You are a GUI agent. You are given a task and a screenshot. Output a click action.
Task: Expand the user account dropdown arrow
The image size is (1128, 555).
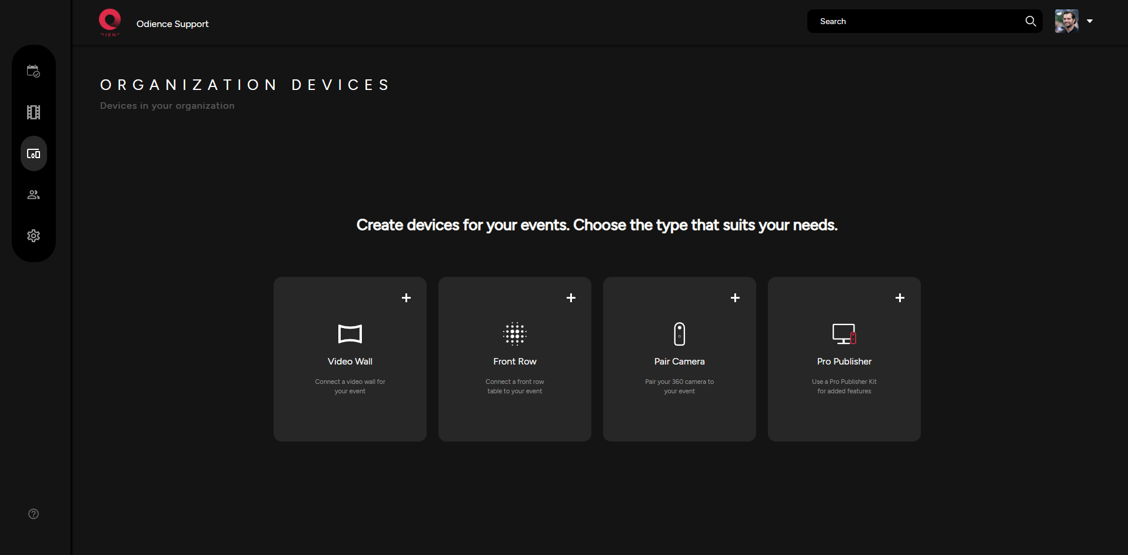(1090, 21)
